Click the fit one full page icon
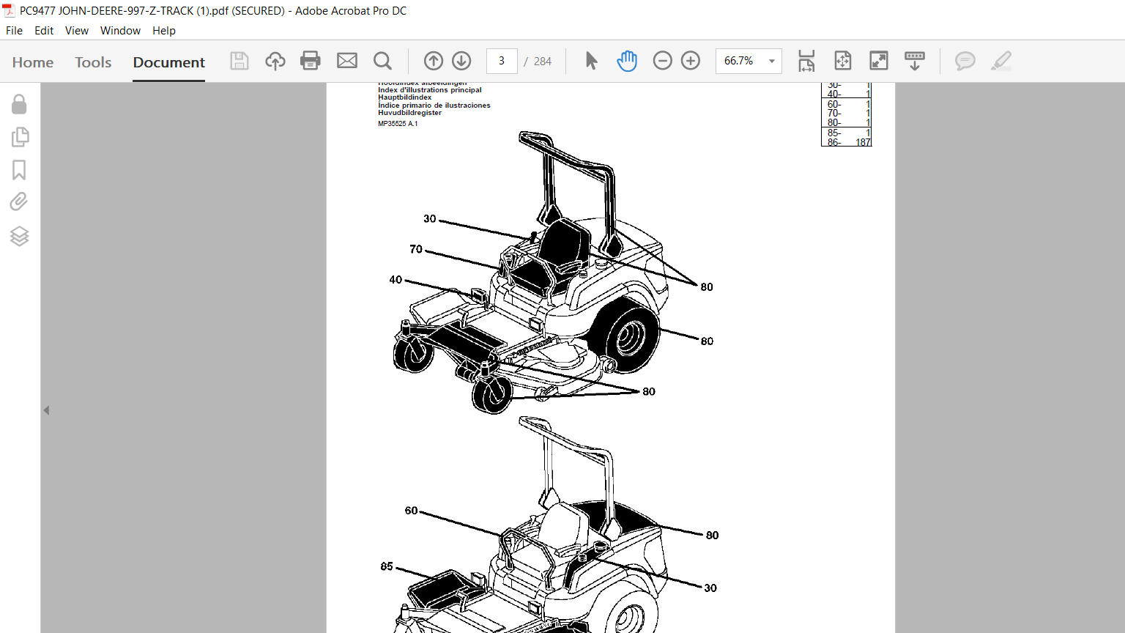The image size is (1125, 633). 843,61
